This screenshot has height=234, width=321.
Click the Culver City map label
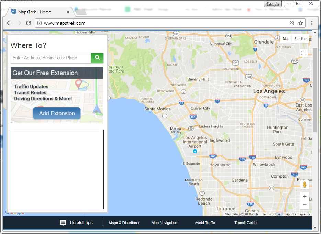coord(200,108)
